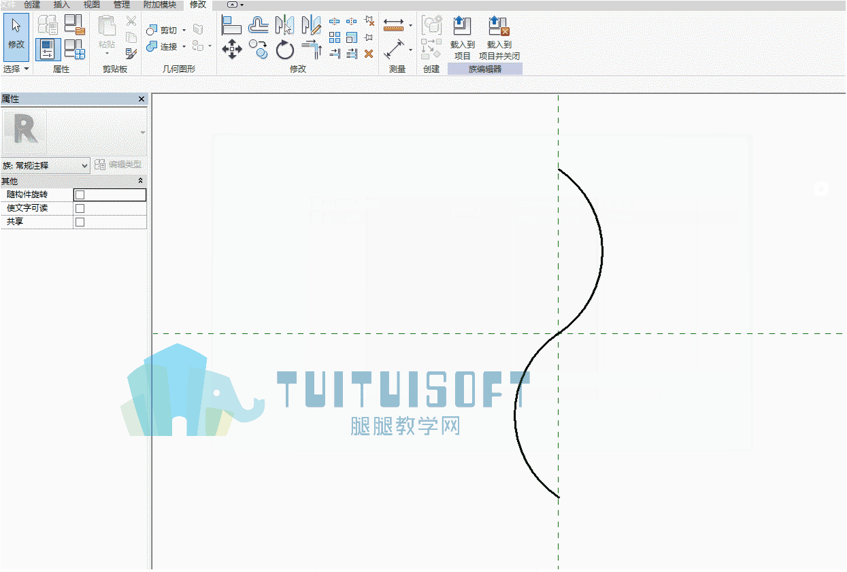
Task: Click the red Delete X icon
Action: [369, 53]
